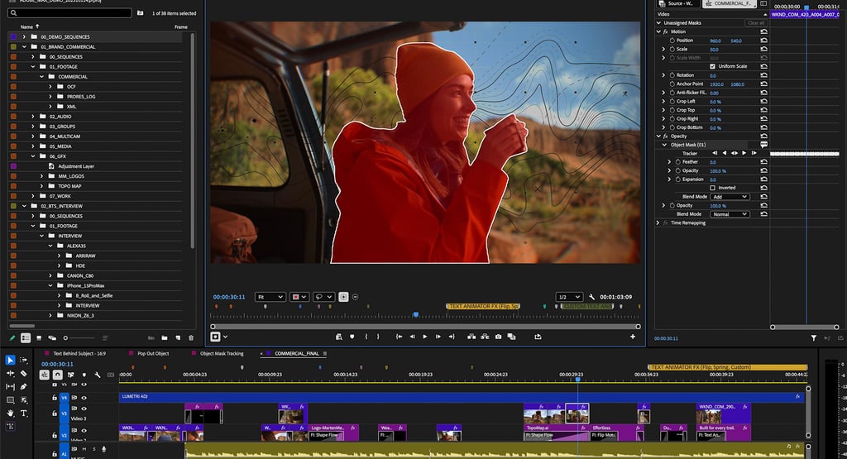Expand the 00_DEMO_SEQUENCES bin
This screenshot has width=847, height=459.
tap(24, 36)
